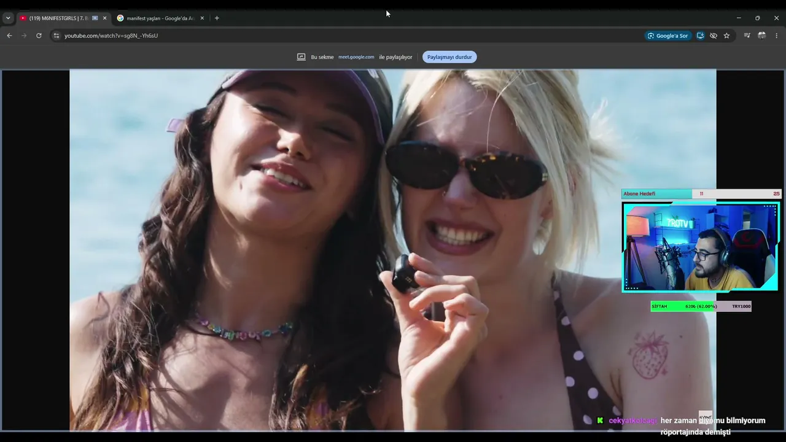View site information for youtube.com
Image resolution: width=786 pixels, height=442 pixels.
56,36
